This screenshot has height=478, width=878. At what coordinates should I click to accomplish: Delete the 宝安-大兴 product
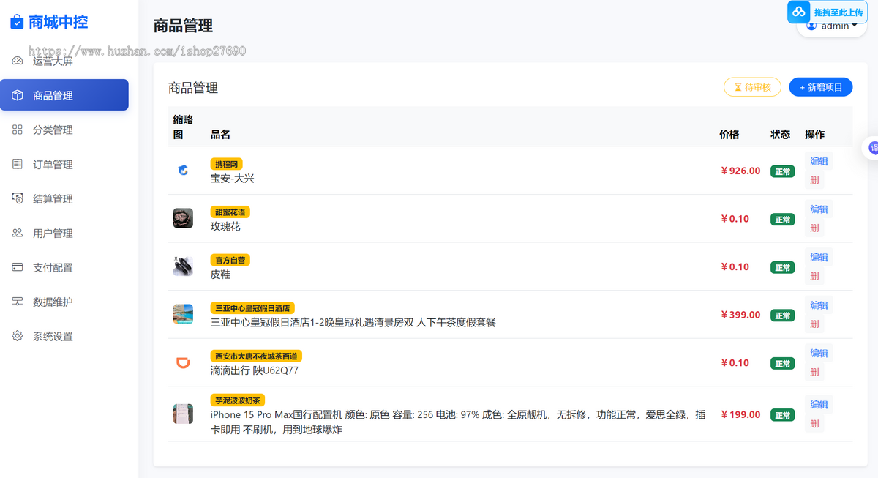point(814,180)
